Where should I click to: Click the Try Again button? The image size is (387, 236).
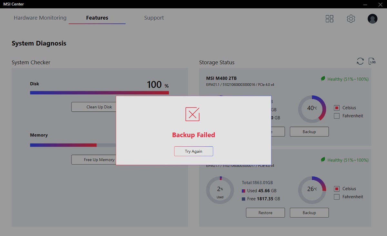point(193,151)
